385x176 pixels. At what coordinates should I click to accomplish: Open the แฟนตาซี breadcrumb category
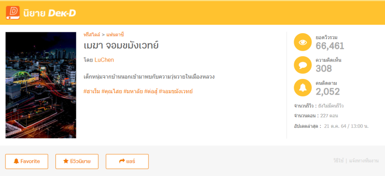(115, 35)
